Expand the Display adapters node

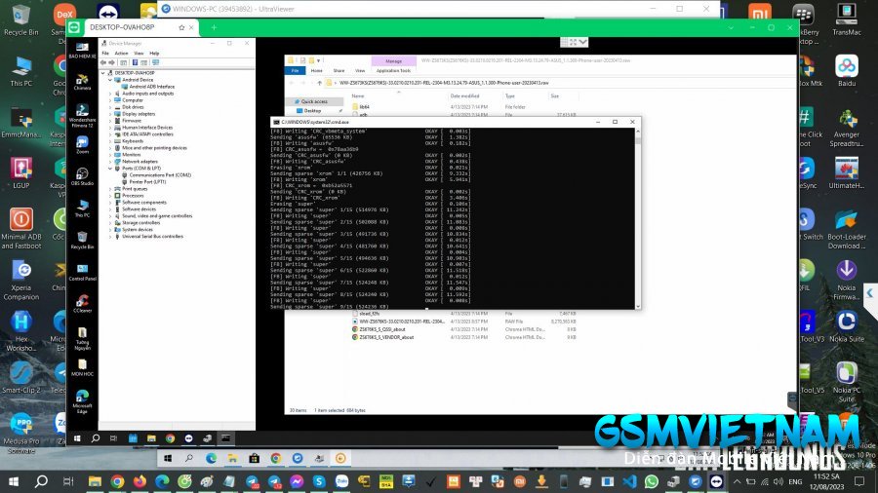(x=110, y=114)
